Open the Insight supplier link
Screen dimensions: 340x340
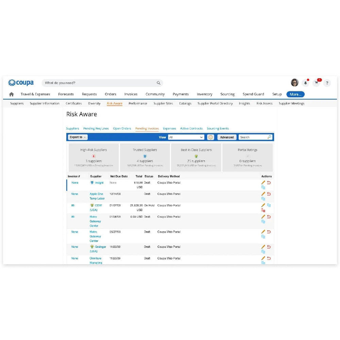[x=99, y=183]
